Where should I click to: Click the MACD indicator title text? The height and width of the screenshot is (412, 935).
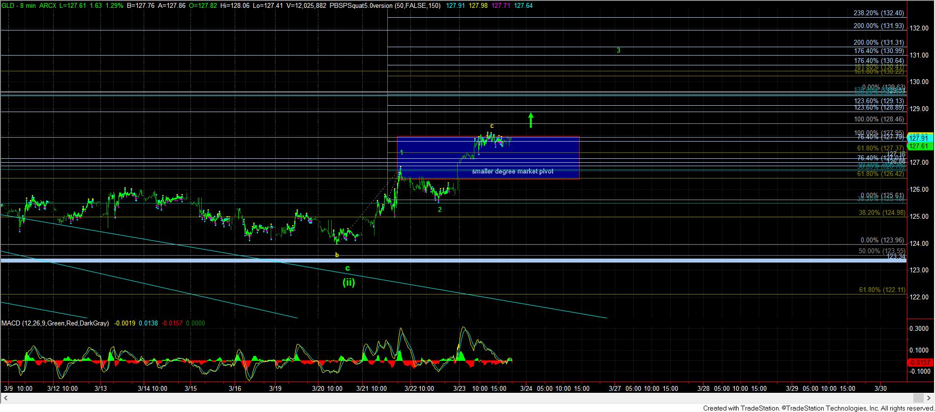pos(55,324)
